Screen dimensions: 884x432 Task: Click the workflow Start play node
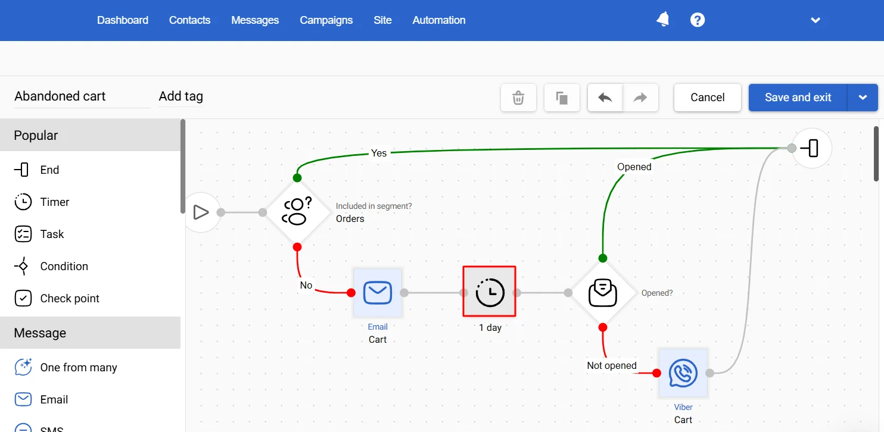pos(201,212)
